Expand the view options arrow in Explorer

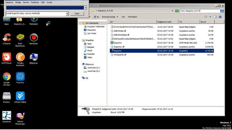(x=210, y=17)
